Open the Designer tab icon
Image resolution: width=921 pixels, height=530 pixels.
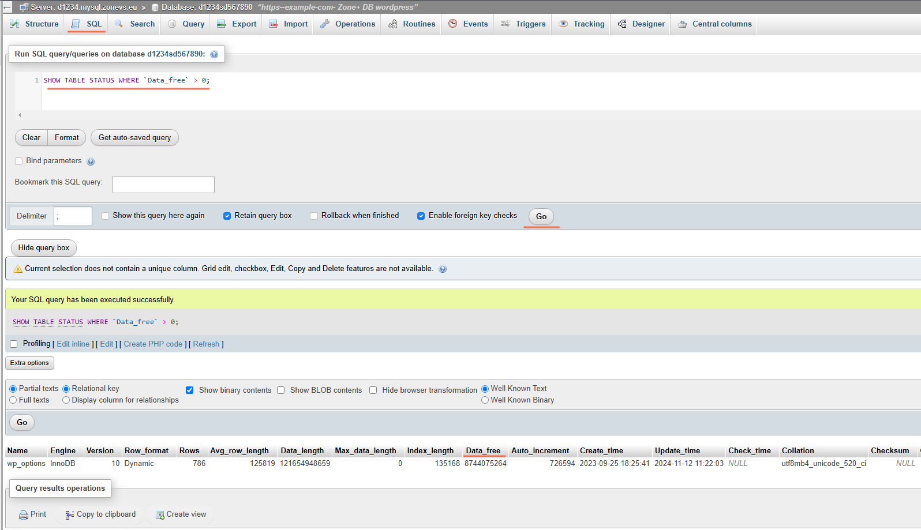pyautogui.click(x=622, y=24)
